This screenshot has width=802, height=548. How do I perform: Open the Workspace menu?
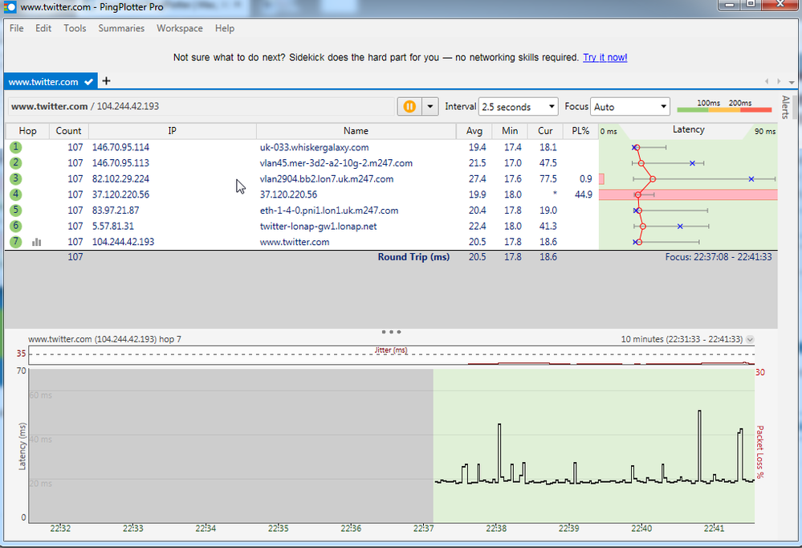(179, 28)
